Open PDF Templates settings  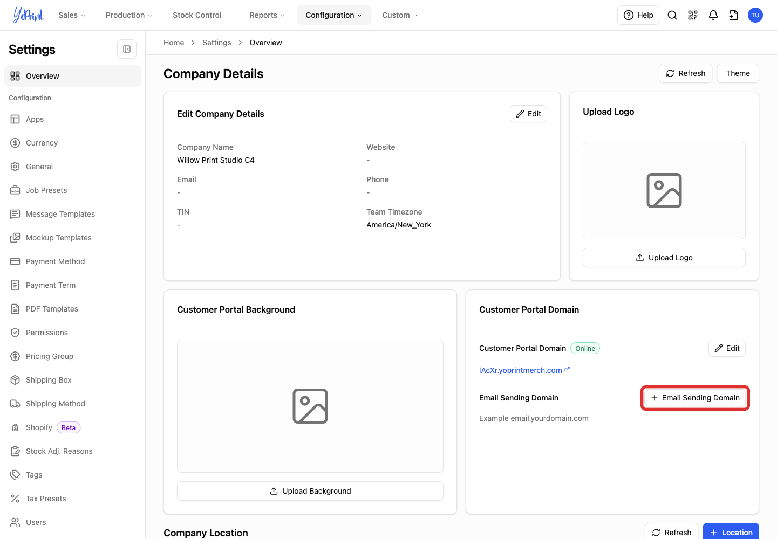coord(72,309)
